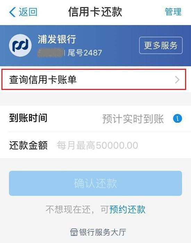Tap the back arrow chevron icon

[13, 12]
